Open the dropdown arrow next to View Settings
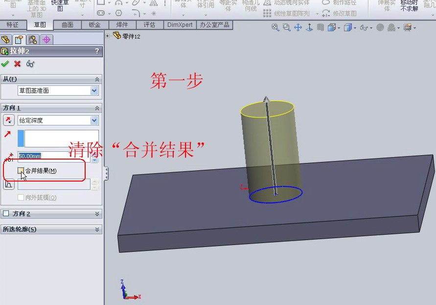This screenshot has width=436, height=305. pyautogui.click(x=414, y=28)
